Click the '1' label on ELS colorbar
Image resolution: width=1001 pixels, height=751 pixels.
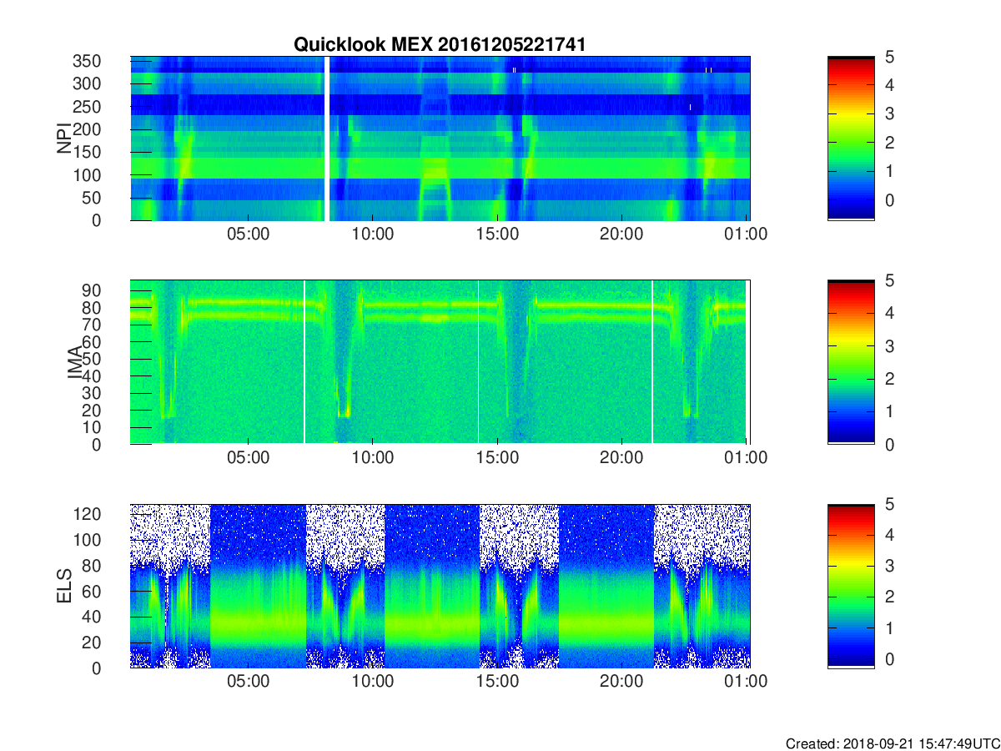[889, 628]
